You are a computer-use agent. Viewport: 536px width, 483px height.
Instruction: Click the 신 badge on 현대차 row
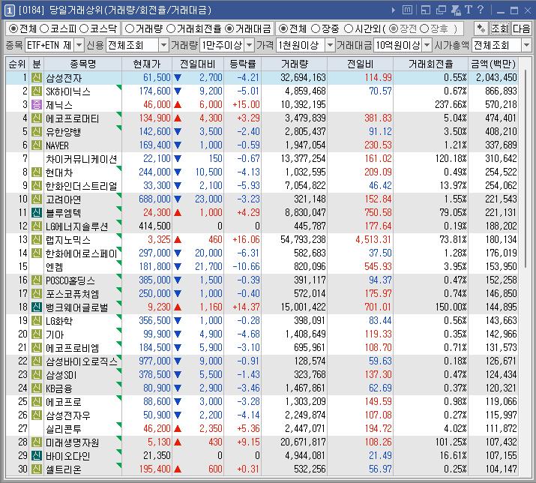pyautogui.click(x=37, y=172)
